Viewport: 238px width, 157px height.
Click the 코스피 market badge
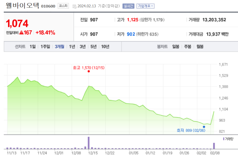(63, 6)
